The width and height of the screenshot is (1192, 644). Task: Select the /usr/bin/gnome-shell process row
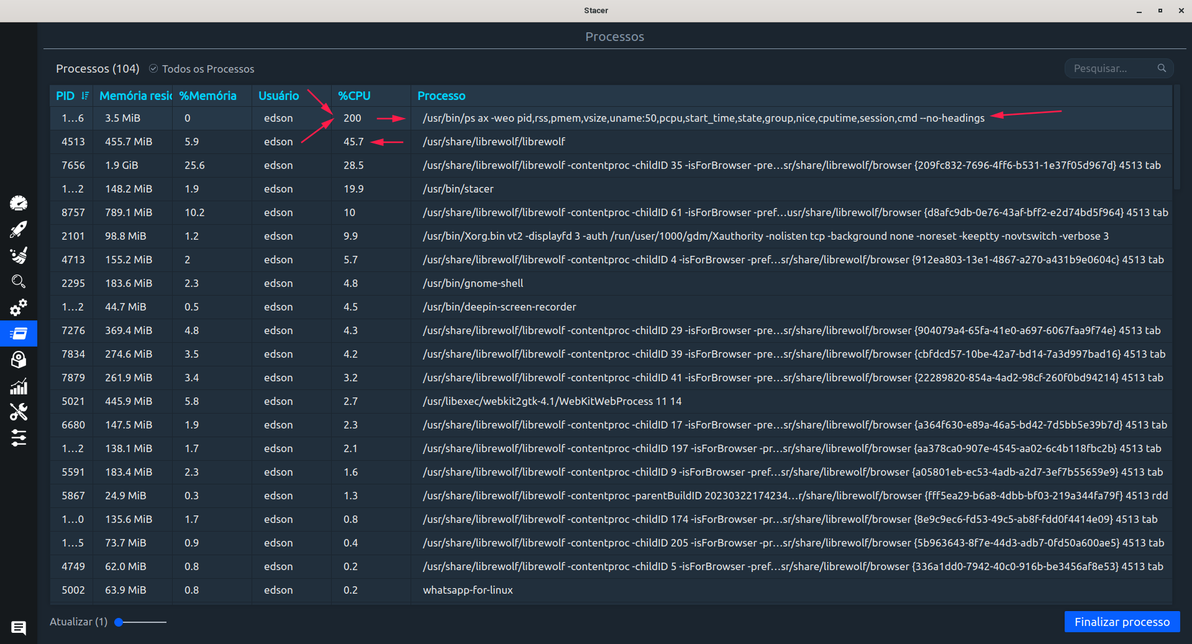click(473, 283)
